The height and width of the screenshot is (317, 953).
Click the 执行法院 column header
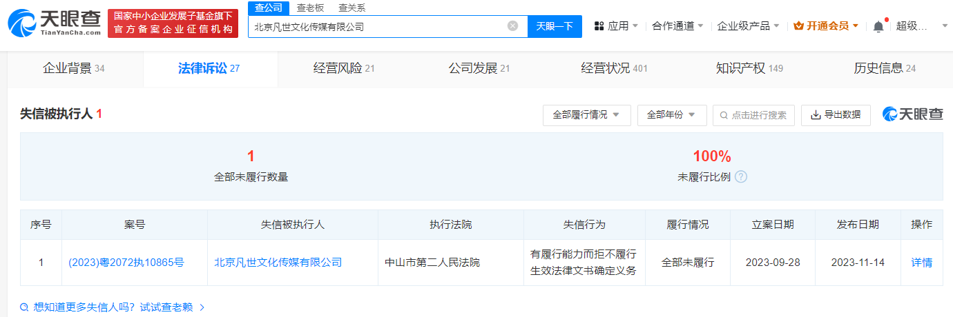[451, 225]
